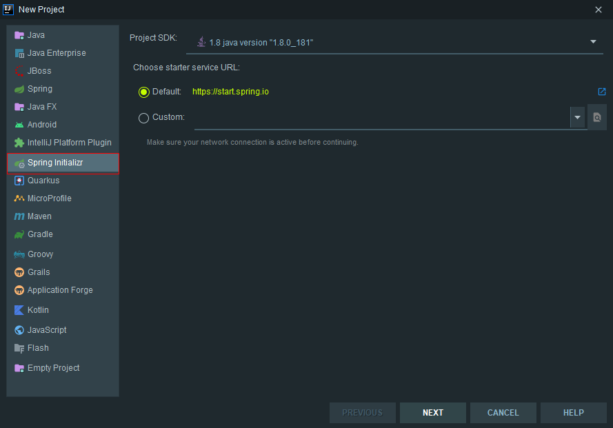Pick the Gradle elephant icon

19,234
